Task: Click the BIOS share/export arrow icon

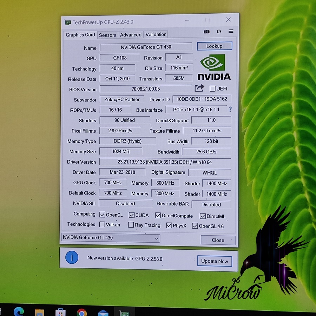Action: pyautogui.click(x=199, y=88)
